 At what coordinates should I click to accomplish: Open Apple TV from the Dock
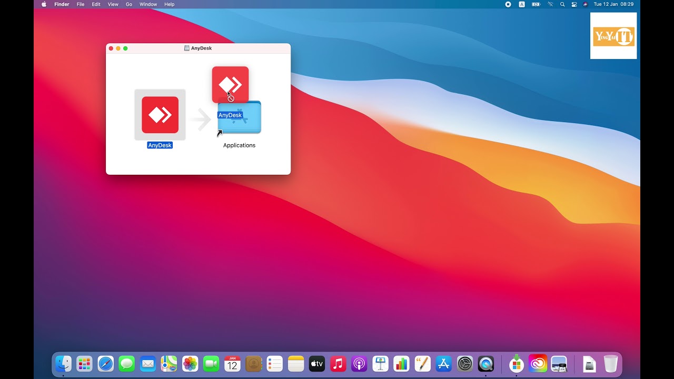coord(317,364)
